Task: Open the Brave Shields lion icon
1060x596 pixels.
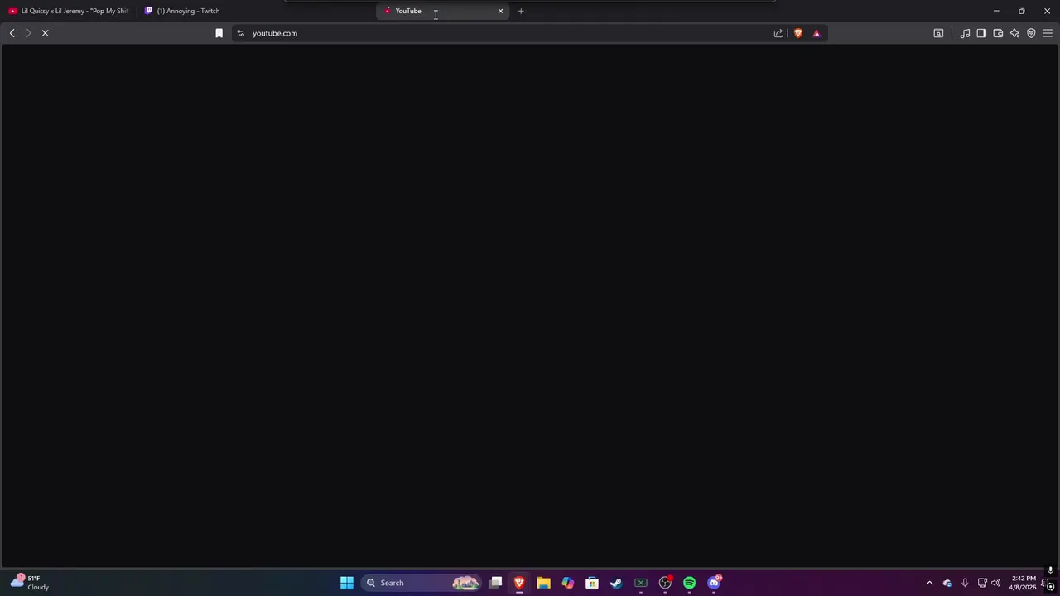Action: [x=798, y=33]
